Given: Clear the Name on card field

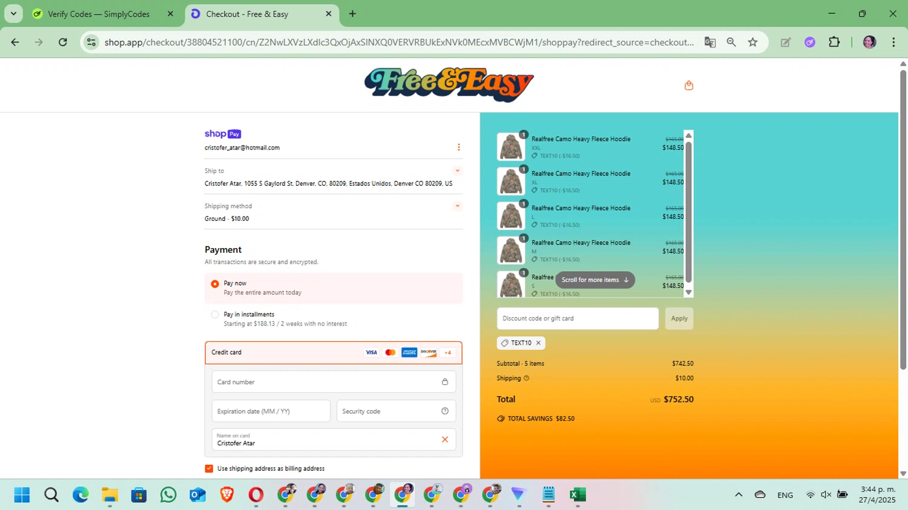Looking at the screenshot, I should point(445,440).
